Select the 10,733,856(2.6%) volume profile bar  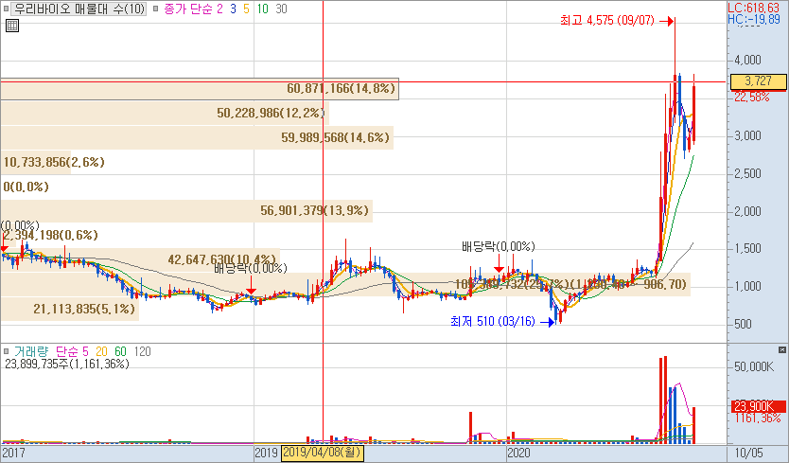36,162
